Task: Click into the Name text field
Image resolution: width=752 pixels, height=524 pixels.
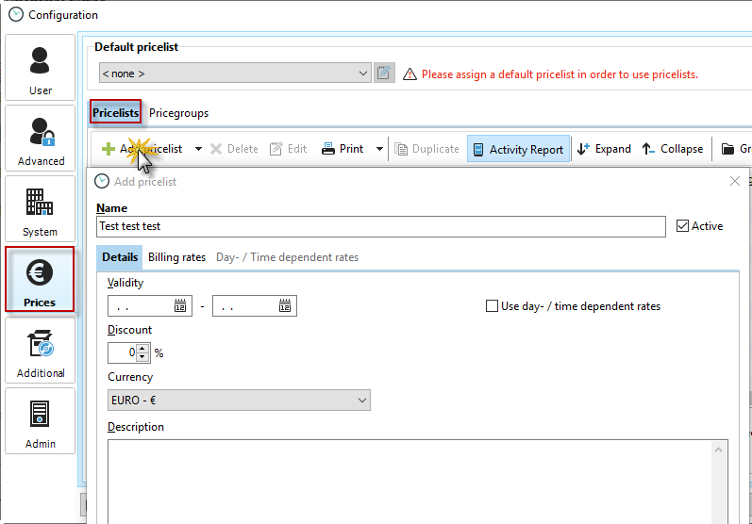Action: (381, 227)
